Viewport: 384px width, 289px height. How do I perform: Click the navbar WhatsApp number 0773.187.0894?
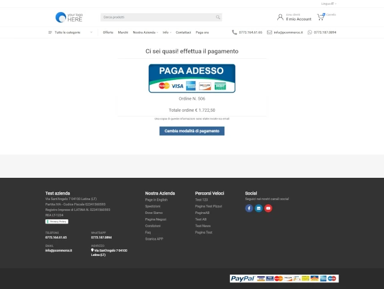click(325, 32)
